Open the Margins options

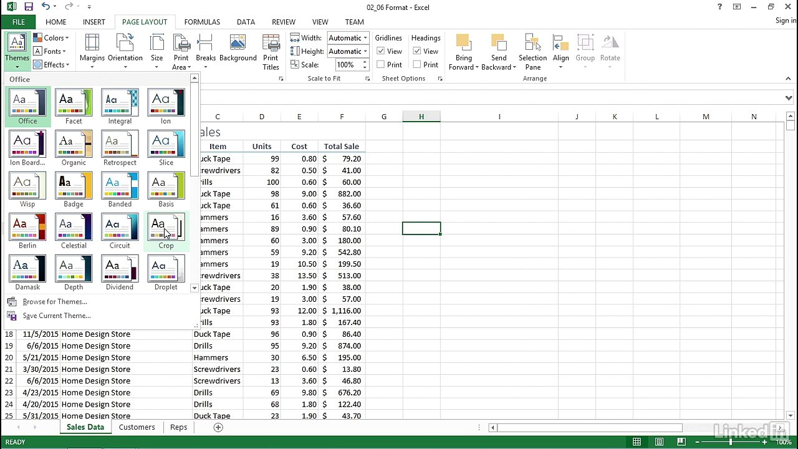click(x=92, y=51)
